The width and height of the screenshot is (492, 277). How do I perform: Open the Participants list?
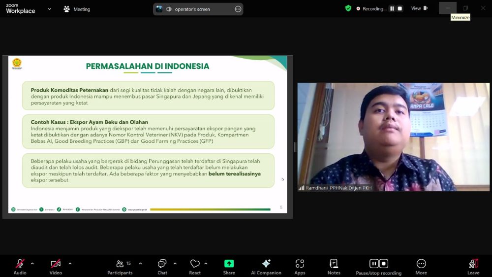click(x=120, y=267)
